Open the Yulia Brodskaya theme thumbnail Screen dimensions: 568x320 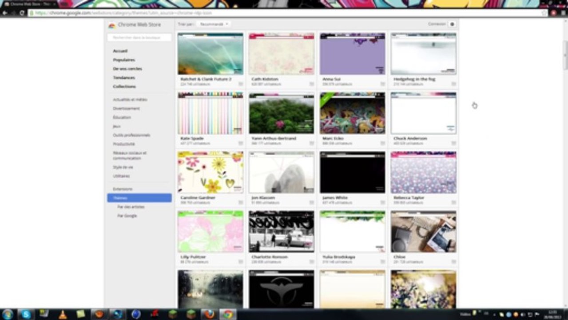(x=352, y=232)
